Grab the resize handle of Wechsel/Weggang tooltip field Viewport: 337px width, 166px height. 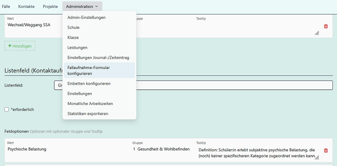click(317, 33)
